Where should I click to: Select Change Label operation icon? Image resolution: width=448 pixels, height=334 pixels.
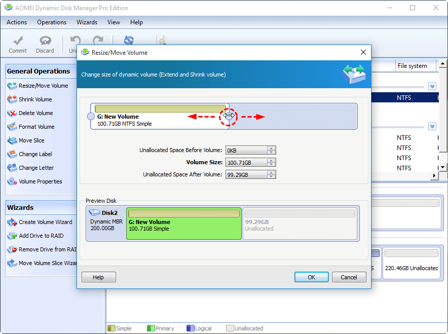[x=12, y=154]
